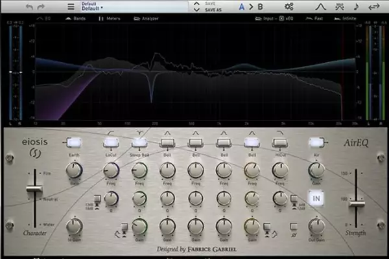
Task: Redo the change with the redo arrow
Action: 41,6
